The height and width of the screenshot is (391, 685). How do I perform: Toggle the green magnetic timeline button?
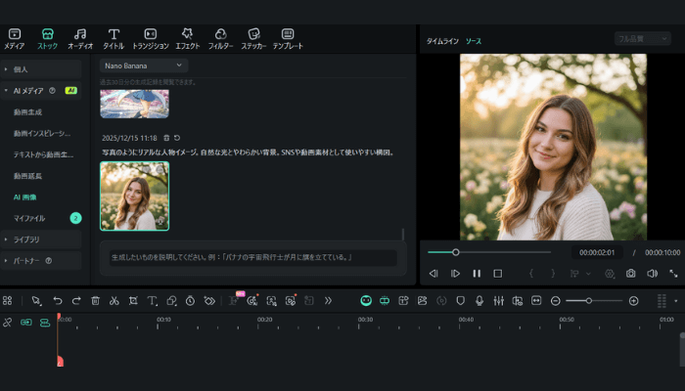point(366,301)
